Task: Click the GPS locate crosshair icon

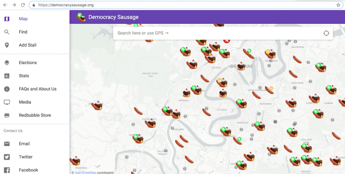Action: click(326, 33)
